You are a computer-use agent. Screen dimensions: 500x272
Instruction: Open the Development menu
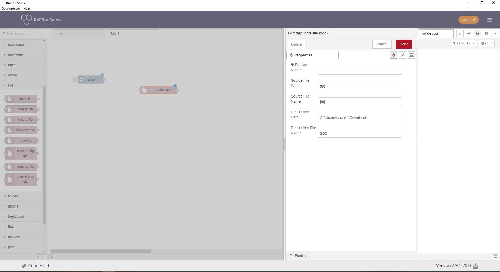pos(11,9)
